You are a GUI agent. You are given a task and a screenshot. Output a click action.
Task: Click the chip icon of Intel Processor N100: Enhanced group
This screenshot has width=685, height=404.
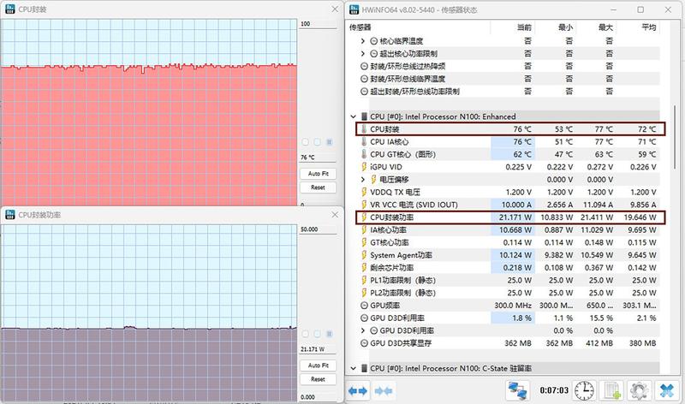364,116
